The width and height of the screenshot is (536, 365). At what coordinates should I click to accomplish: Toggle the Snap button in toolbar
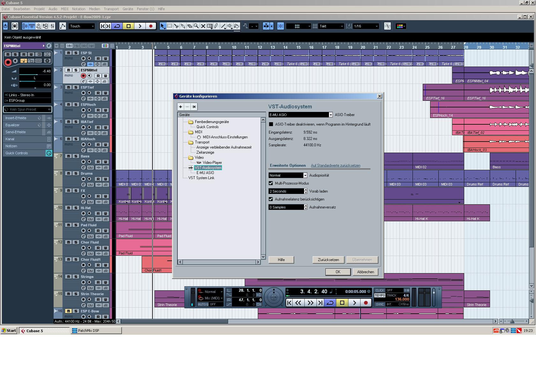tap(280, 26)
